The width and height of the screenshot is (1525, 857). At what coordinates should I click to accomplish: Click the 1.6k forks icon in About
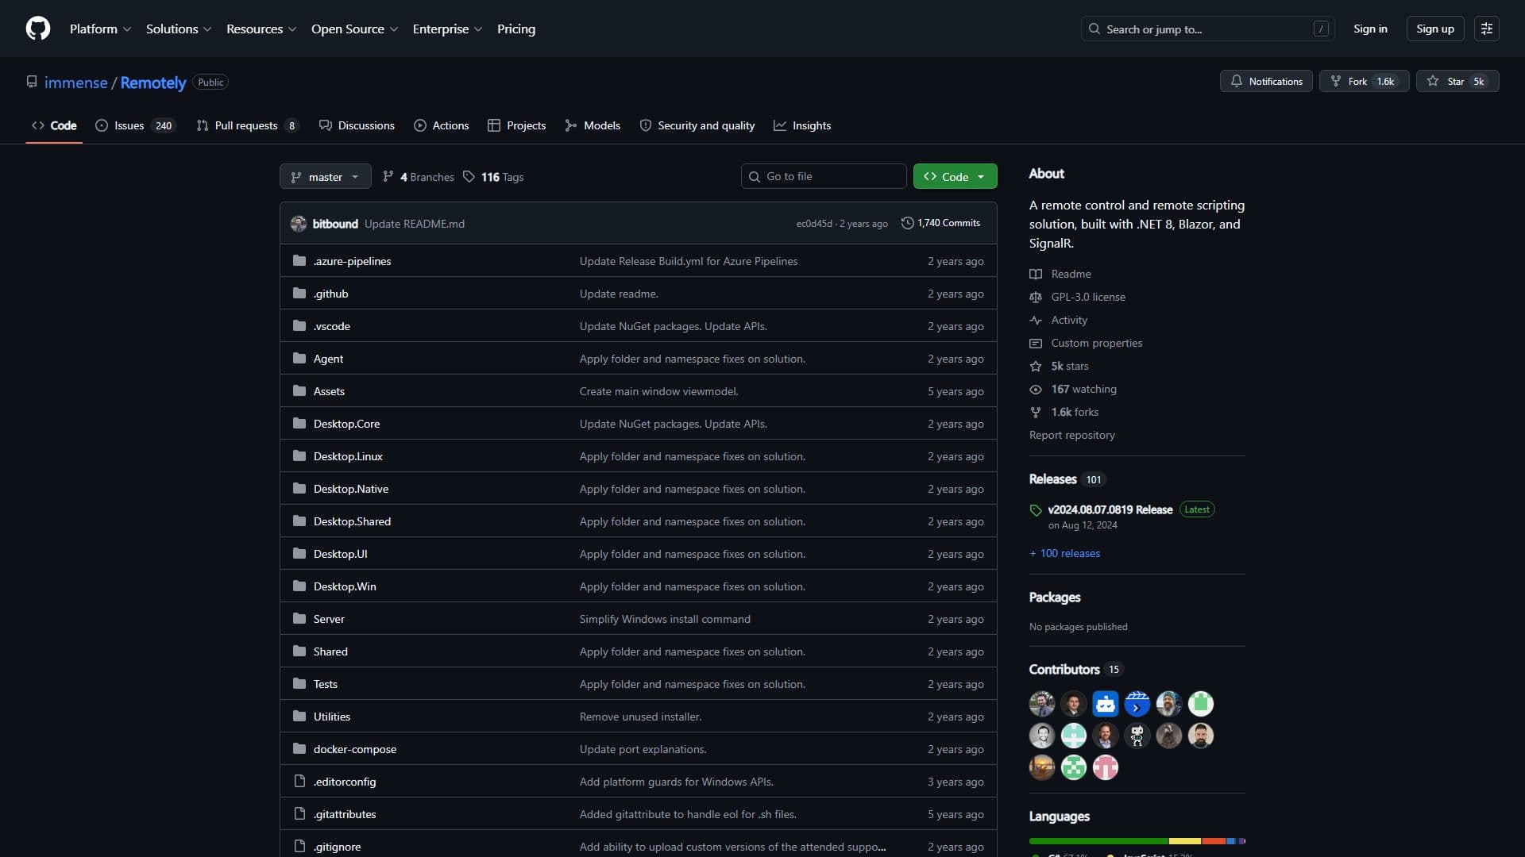pos(1036,412)
